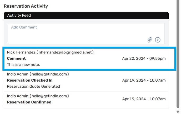Click the Activity Feed header bar
This screenshot has height=114, width=181.
[x=86, y=16]
